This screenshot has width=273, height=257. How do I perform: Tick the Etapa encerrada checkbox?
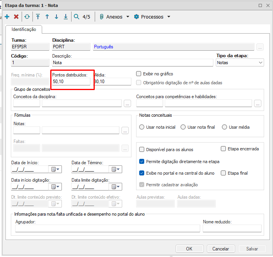pos(224,148)
